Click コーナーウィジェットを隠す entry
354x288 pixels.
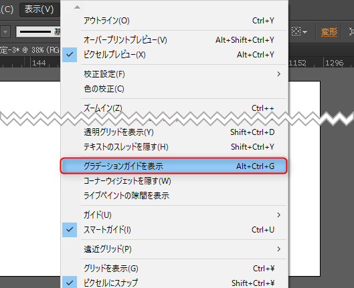tap(174, 180)
